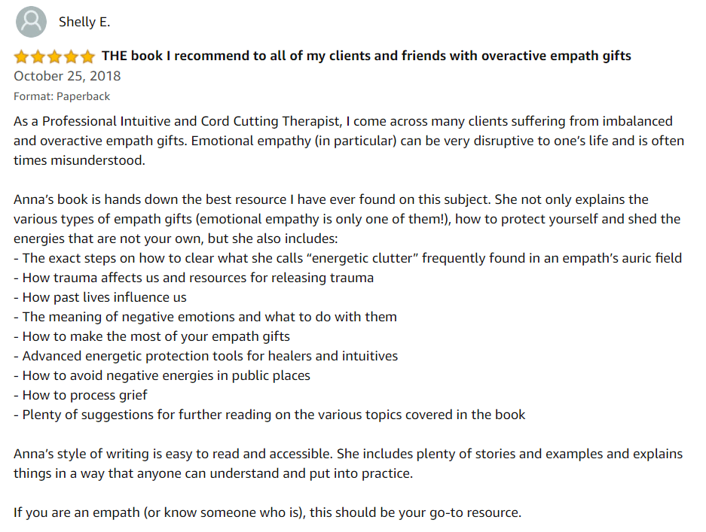Click the bullet about energetic clutter steps

347,258
